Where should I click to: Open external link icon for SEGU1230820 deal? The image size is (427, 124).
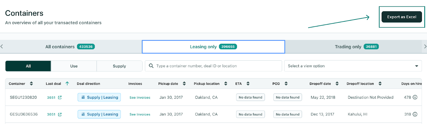(x=60, y=98)
